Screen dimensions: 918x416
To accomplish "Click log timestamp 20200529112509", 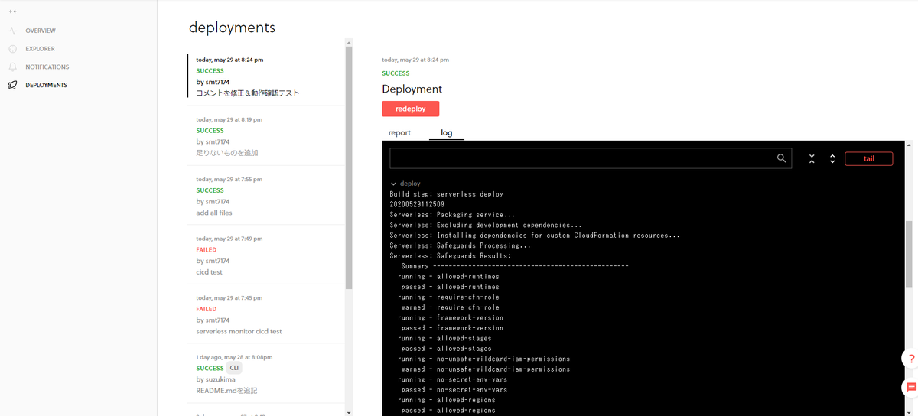I will coord(417,205).
